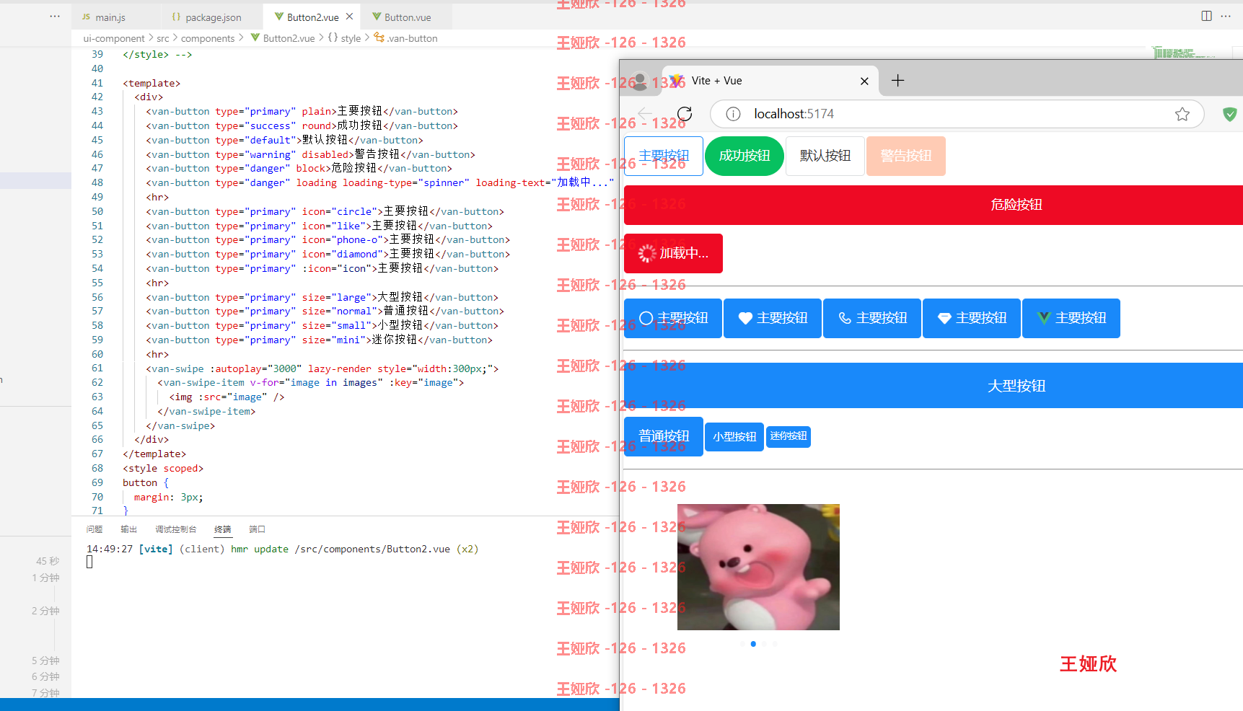Open the 端口 (Ports) panel tab
The image size is (1243, 711).
(257, 529)
